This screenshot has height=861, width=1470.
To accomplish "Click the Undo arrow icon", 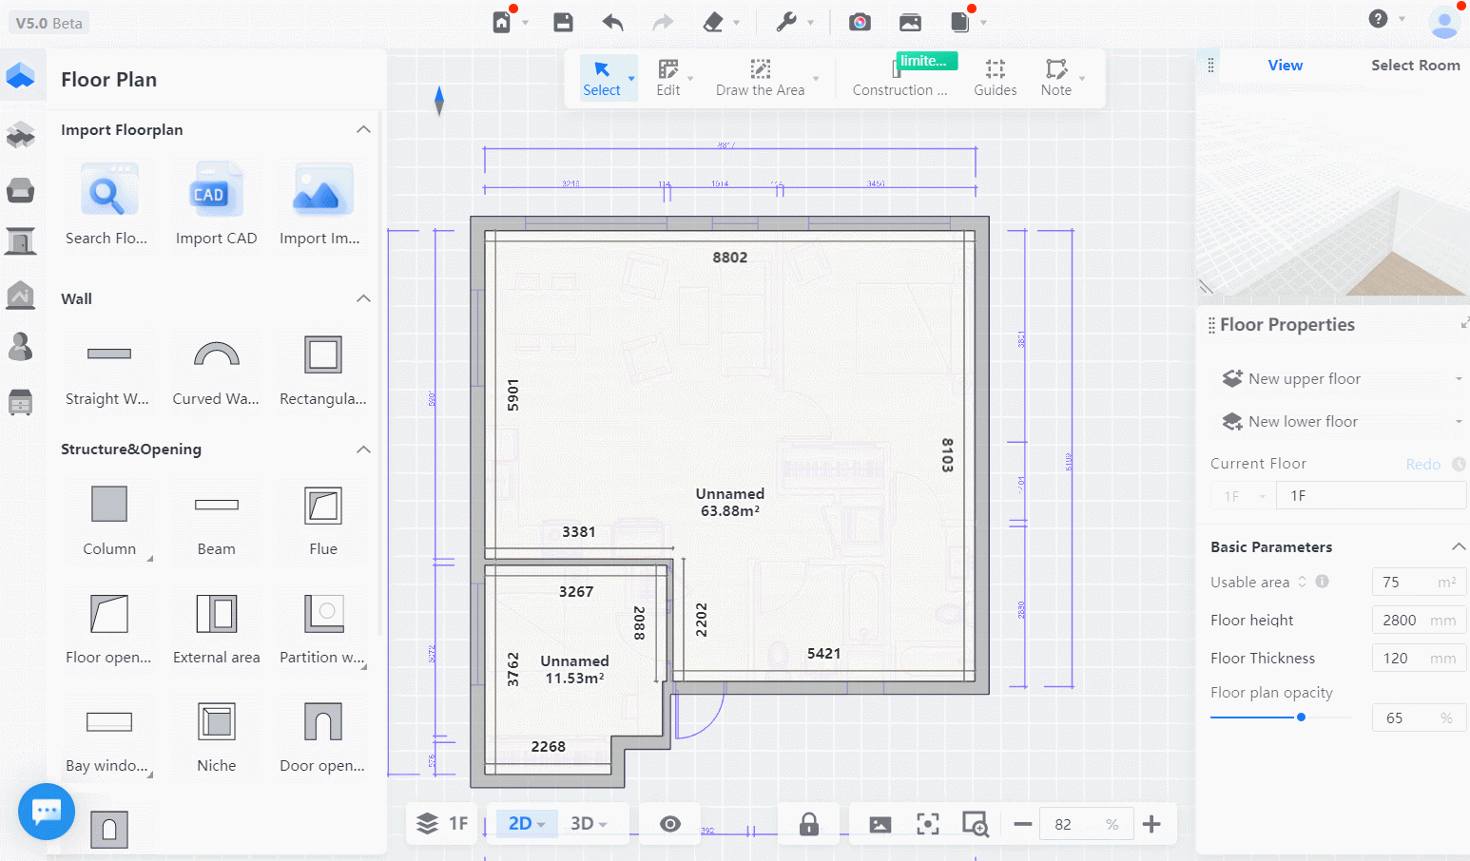I will pyautogui.click(x=612, y=22).
